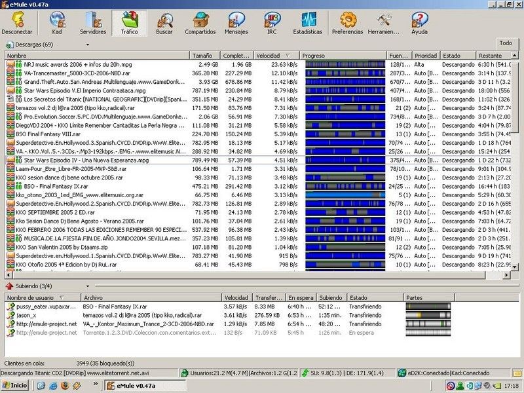Select waiting upload Torrente.1.2.3.DVD.Coleccion row
This screenshot has width=524, height=393.
pos(230,333)
